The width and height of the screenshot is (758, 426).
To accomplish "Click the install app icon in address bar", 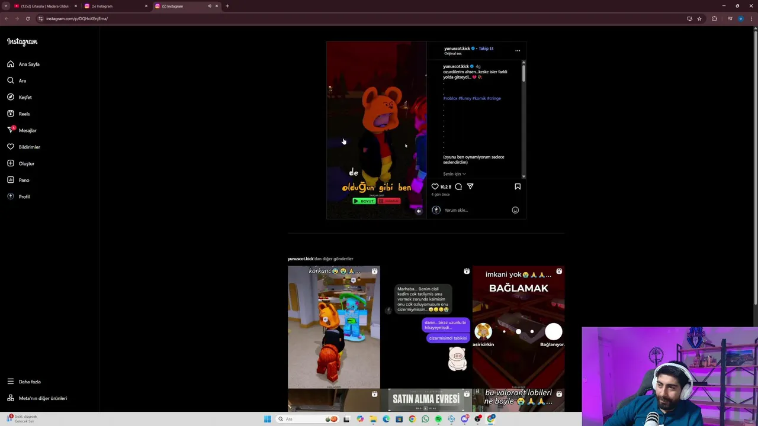I will pos(689,18).
